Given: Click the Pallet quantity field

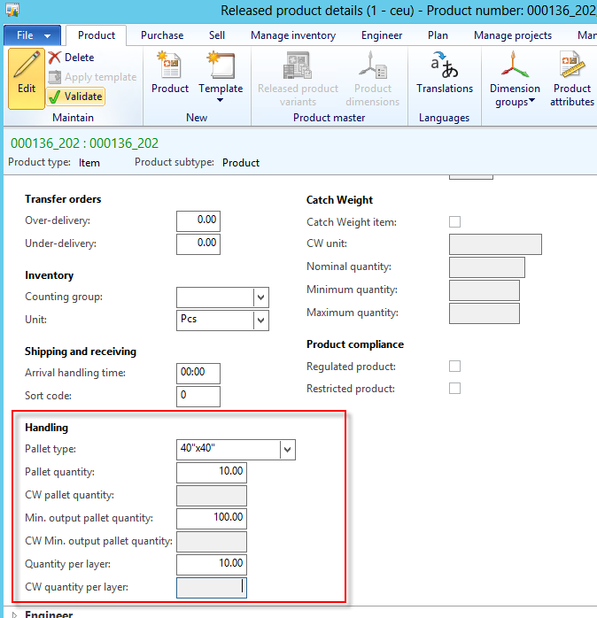Looking at the screenshot, I should click(212, 472).
